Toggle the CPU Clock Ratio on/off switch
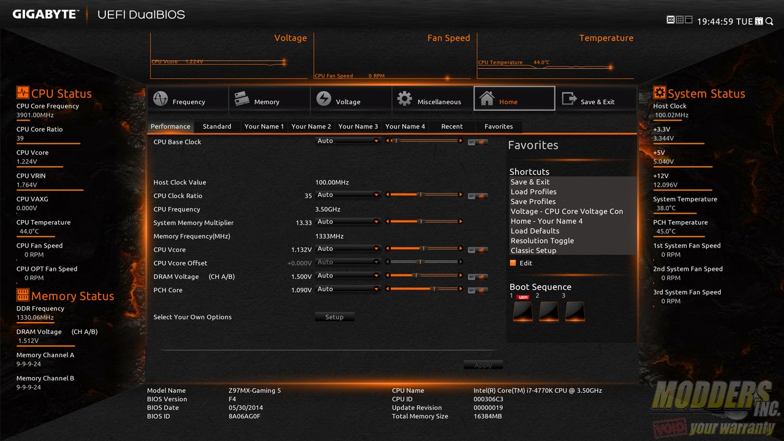This screenshot has width=784, height=441. 478,196
